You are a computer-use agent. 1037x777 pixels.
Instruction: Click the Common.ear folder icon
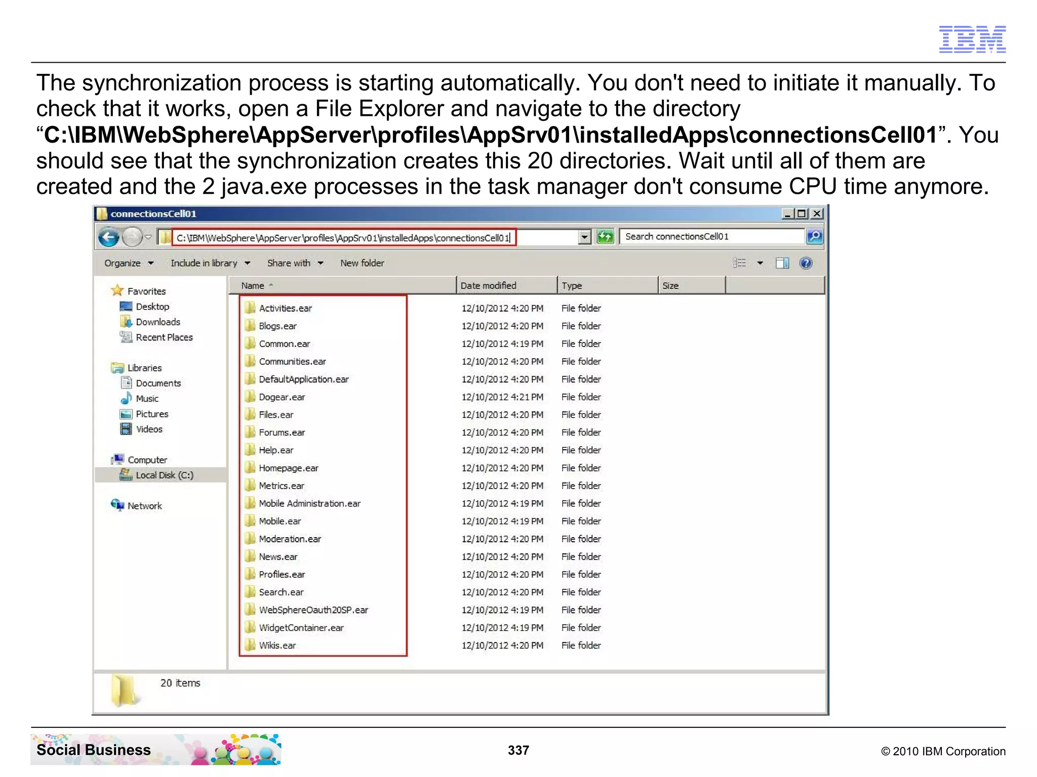(x=250, y=343)
